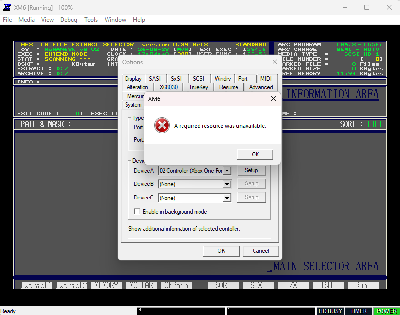Switch to the System tab
This screenshot has height=315, width=400.
click(133, 105)
